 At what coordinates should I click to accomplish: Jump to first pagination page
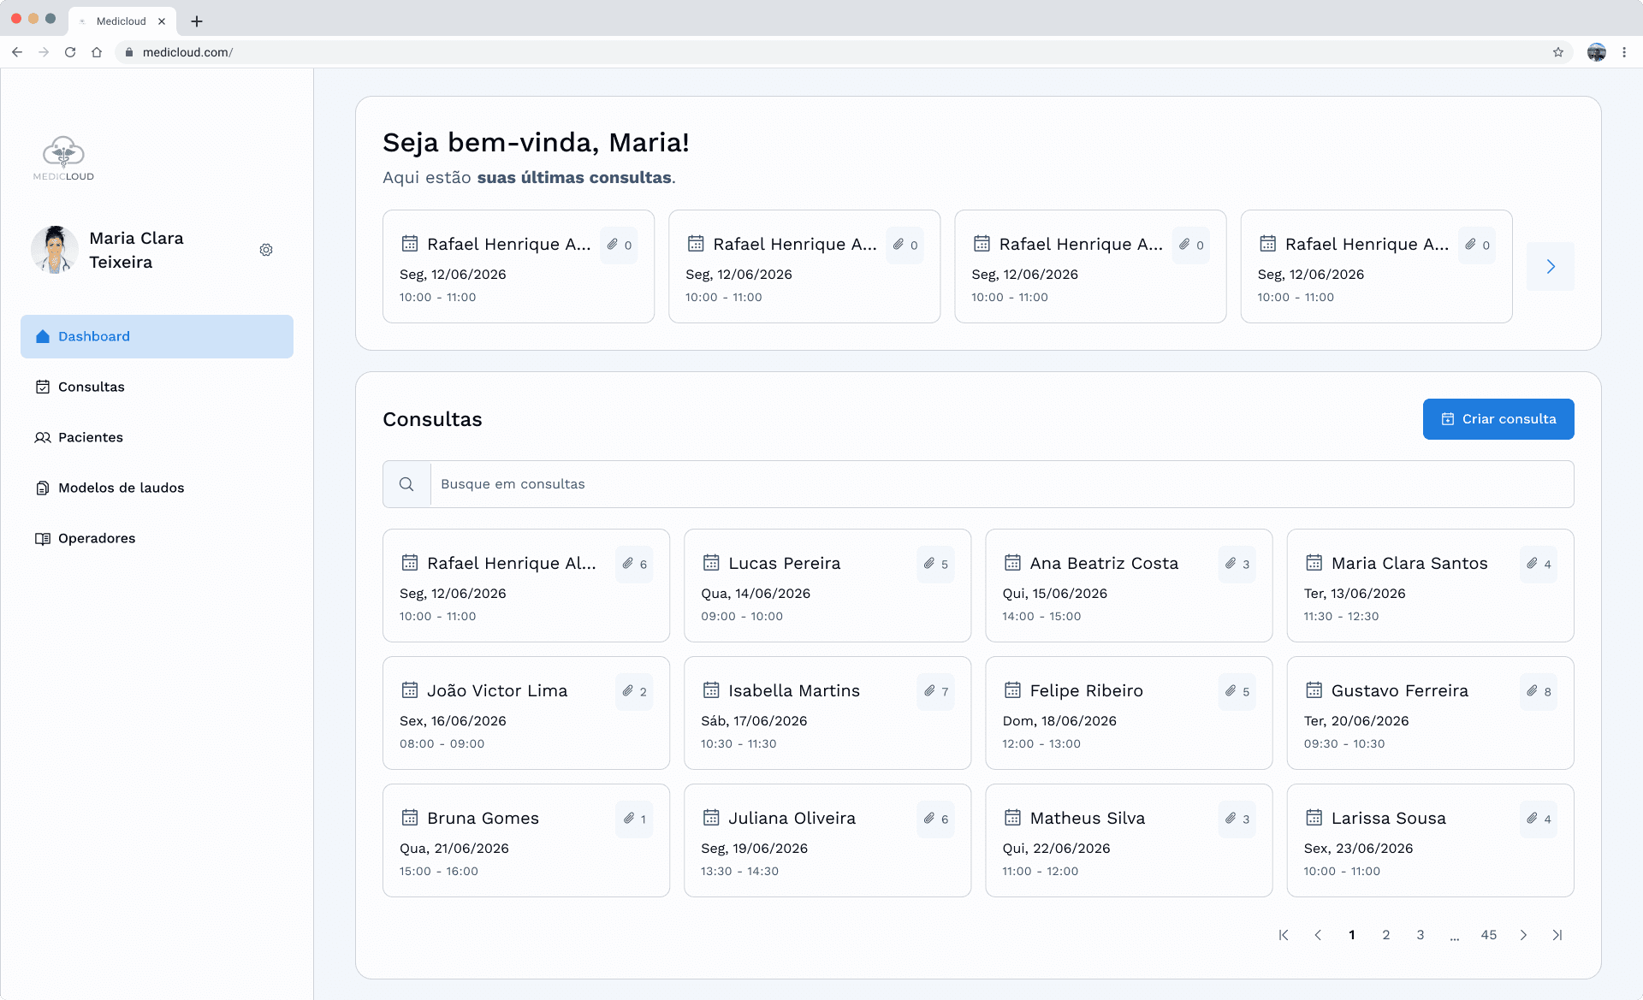tap(1284, 935)
